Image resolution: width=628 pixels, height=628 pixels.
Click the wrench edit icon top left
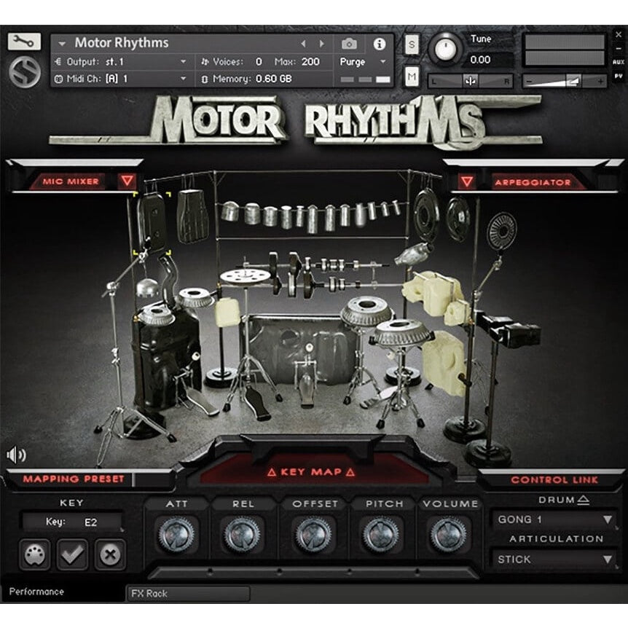pyautogui.click(x=23, y=41)
